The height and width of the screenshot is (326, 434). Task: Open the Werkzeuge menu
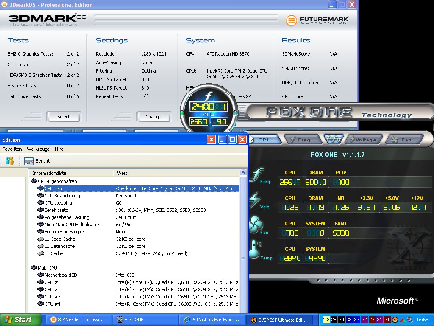pos(38,149)
